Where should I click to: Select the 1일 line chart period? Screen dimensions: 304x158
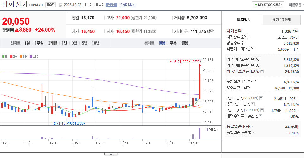27,43
